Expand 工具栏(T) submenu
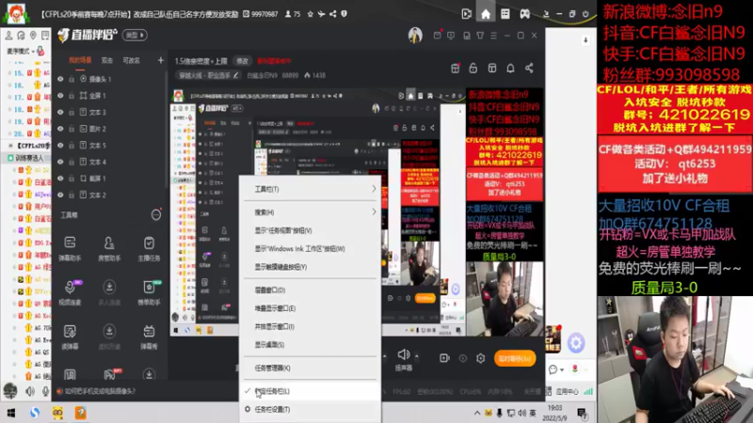This screenshot has width=753, height=423. point(311,189)
